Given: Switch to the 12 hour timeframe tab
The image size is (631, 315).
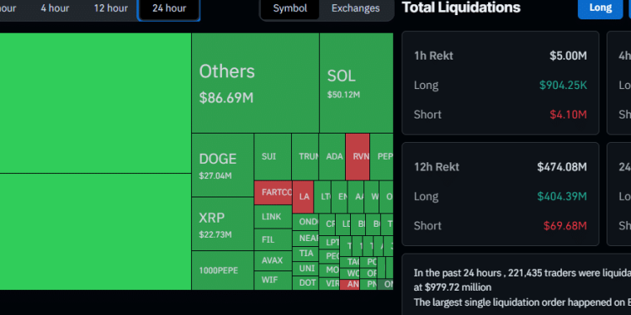Looking at the screenshot, I should 111,8.
